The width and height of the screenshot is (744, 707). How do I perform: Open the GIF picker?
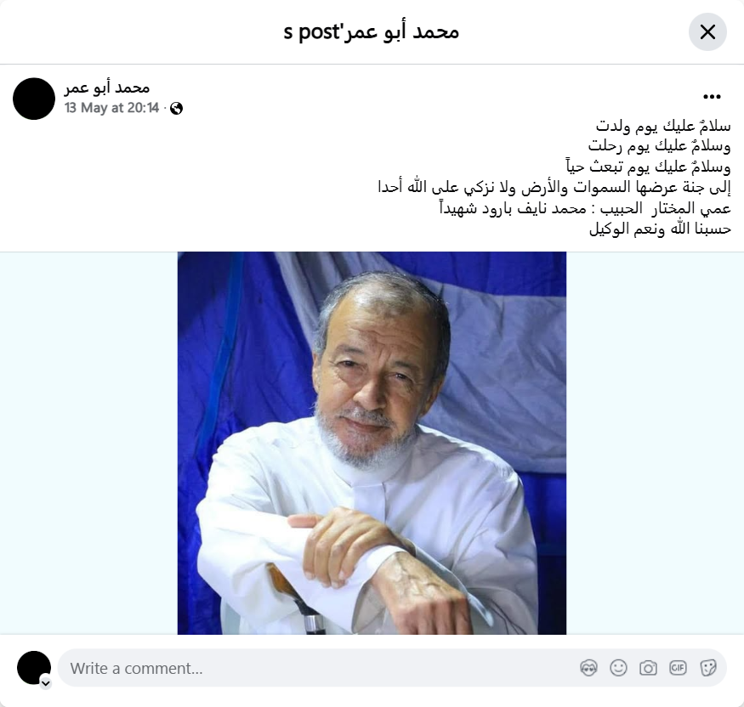pos(678,668)
